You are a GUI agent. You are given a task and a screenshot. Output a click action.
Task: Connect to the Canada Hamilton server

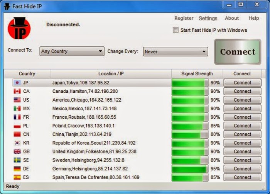click(242, 91)
